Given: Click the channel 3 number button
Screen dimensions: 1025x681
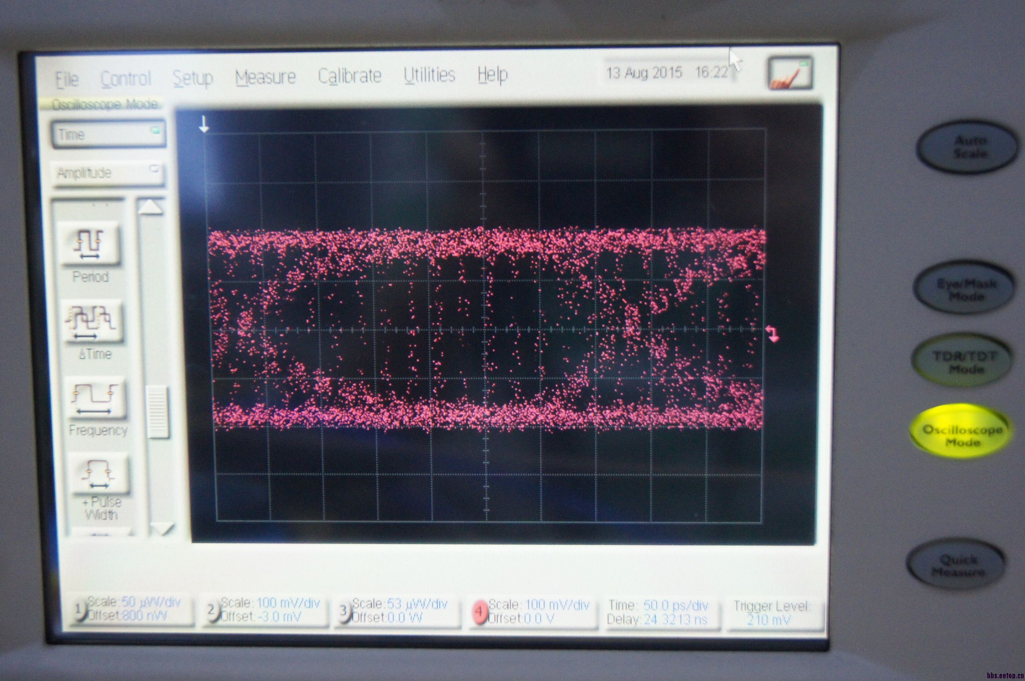Looking at the screenshot, I should (x=344, y=611).
